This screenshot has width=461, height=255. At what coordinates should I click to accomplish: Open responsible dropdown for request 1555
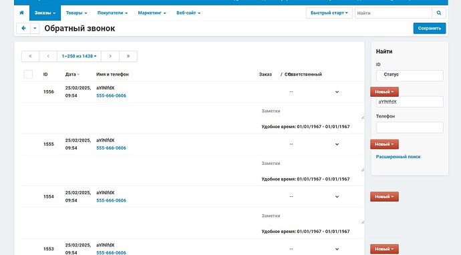point(337,144)
